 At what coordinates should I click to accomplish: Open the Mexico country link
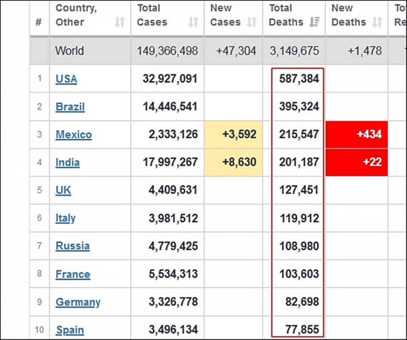(x=74, y=135)
